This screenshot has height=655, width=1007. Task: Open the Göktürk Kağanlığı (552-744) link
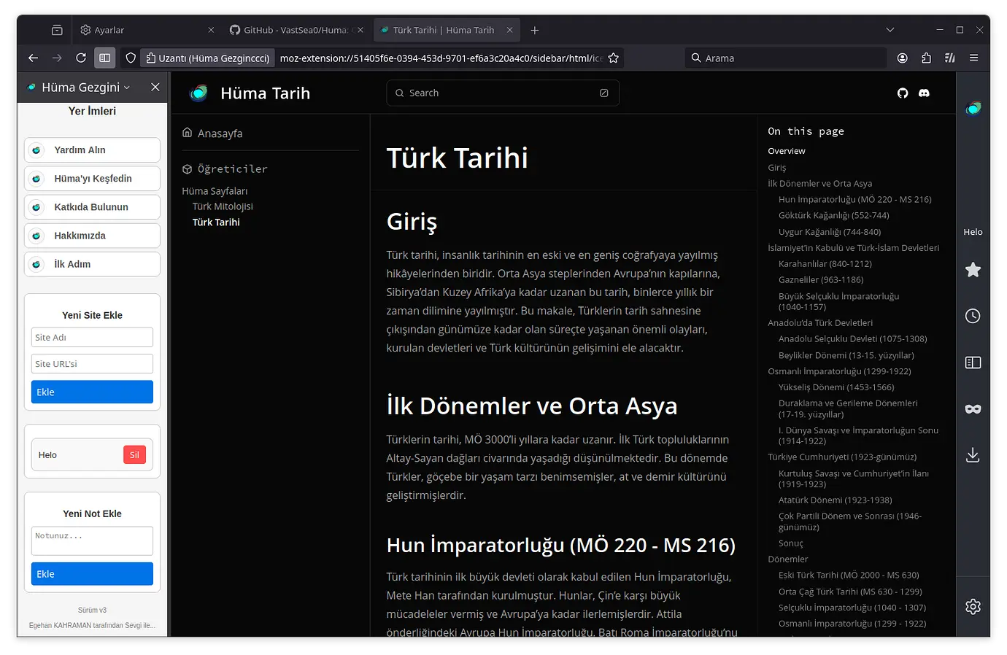834,216
